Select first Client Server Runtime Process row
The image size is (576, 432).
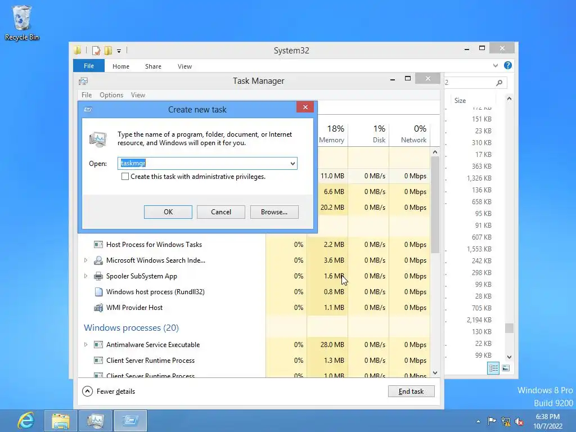coord(254,361)
